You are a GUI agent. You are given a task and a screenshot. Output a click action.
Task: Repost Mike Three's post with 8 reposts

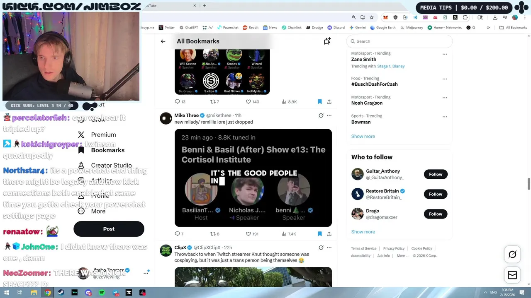pyautogui.click(x=215, y=234)
